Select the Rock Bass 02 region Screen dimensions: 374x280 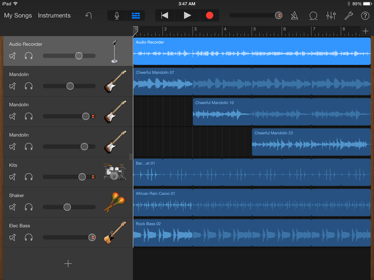coord(252,232)
